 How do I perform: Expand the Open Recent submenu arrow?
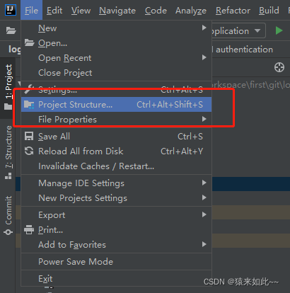point(204,57)
